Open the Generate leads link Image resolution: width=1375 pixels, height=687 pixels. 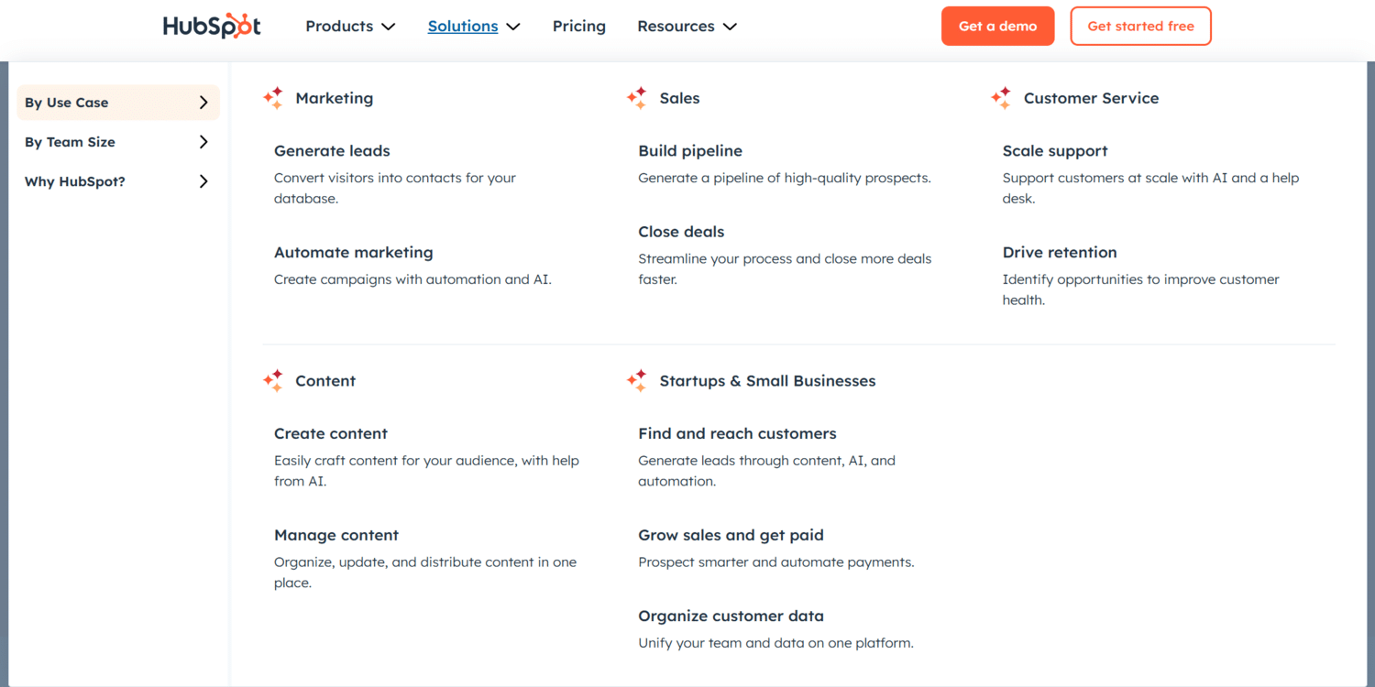pyautogui.click(x=332, y=151)
